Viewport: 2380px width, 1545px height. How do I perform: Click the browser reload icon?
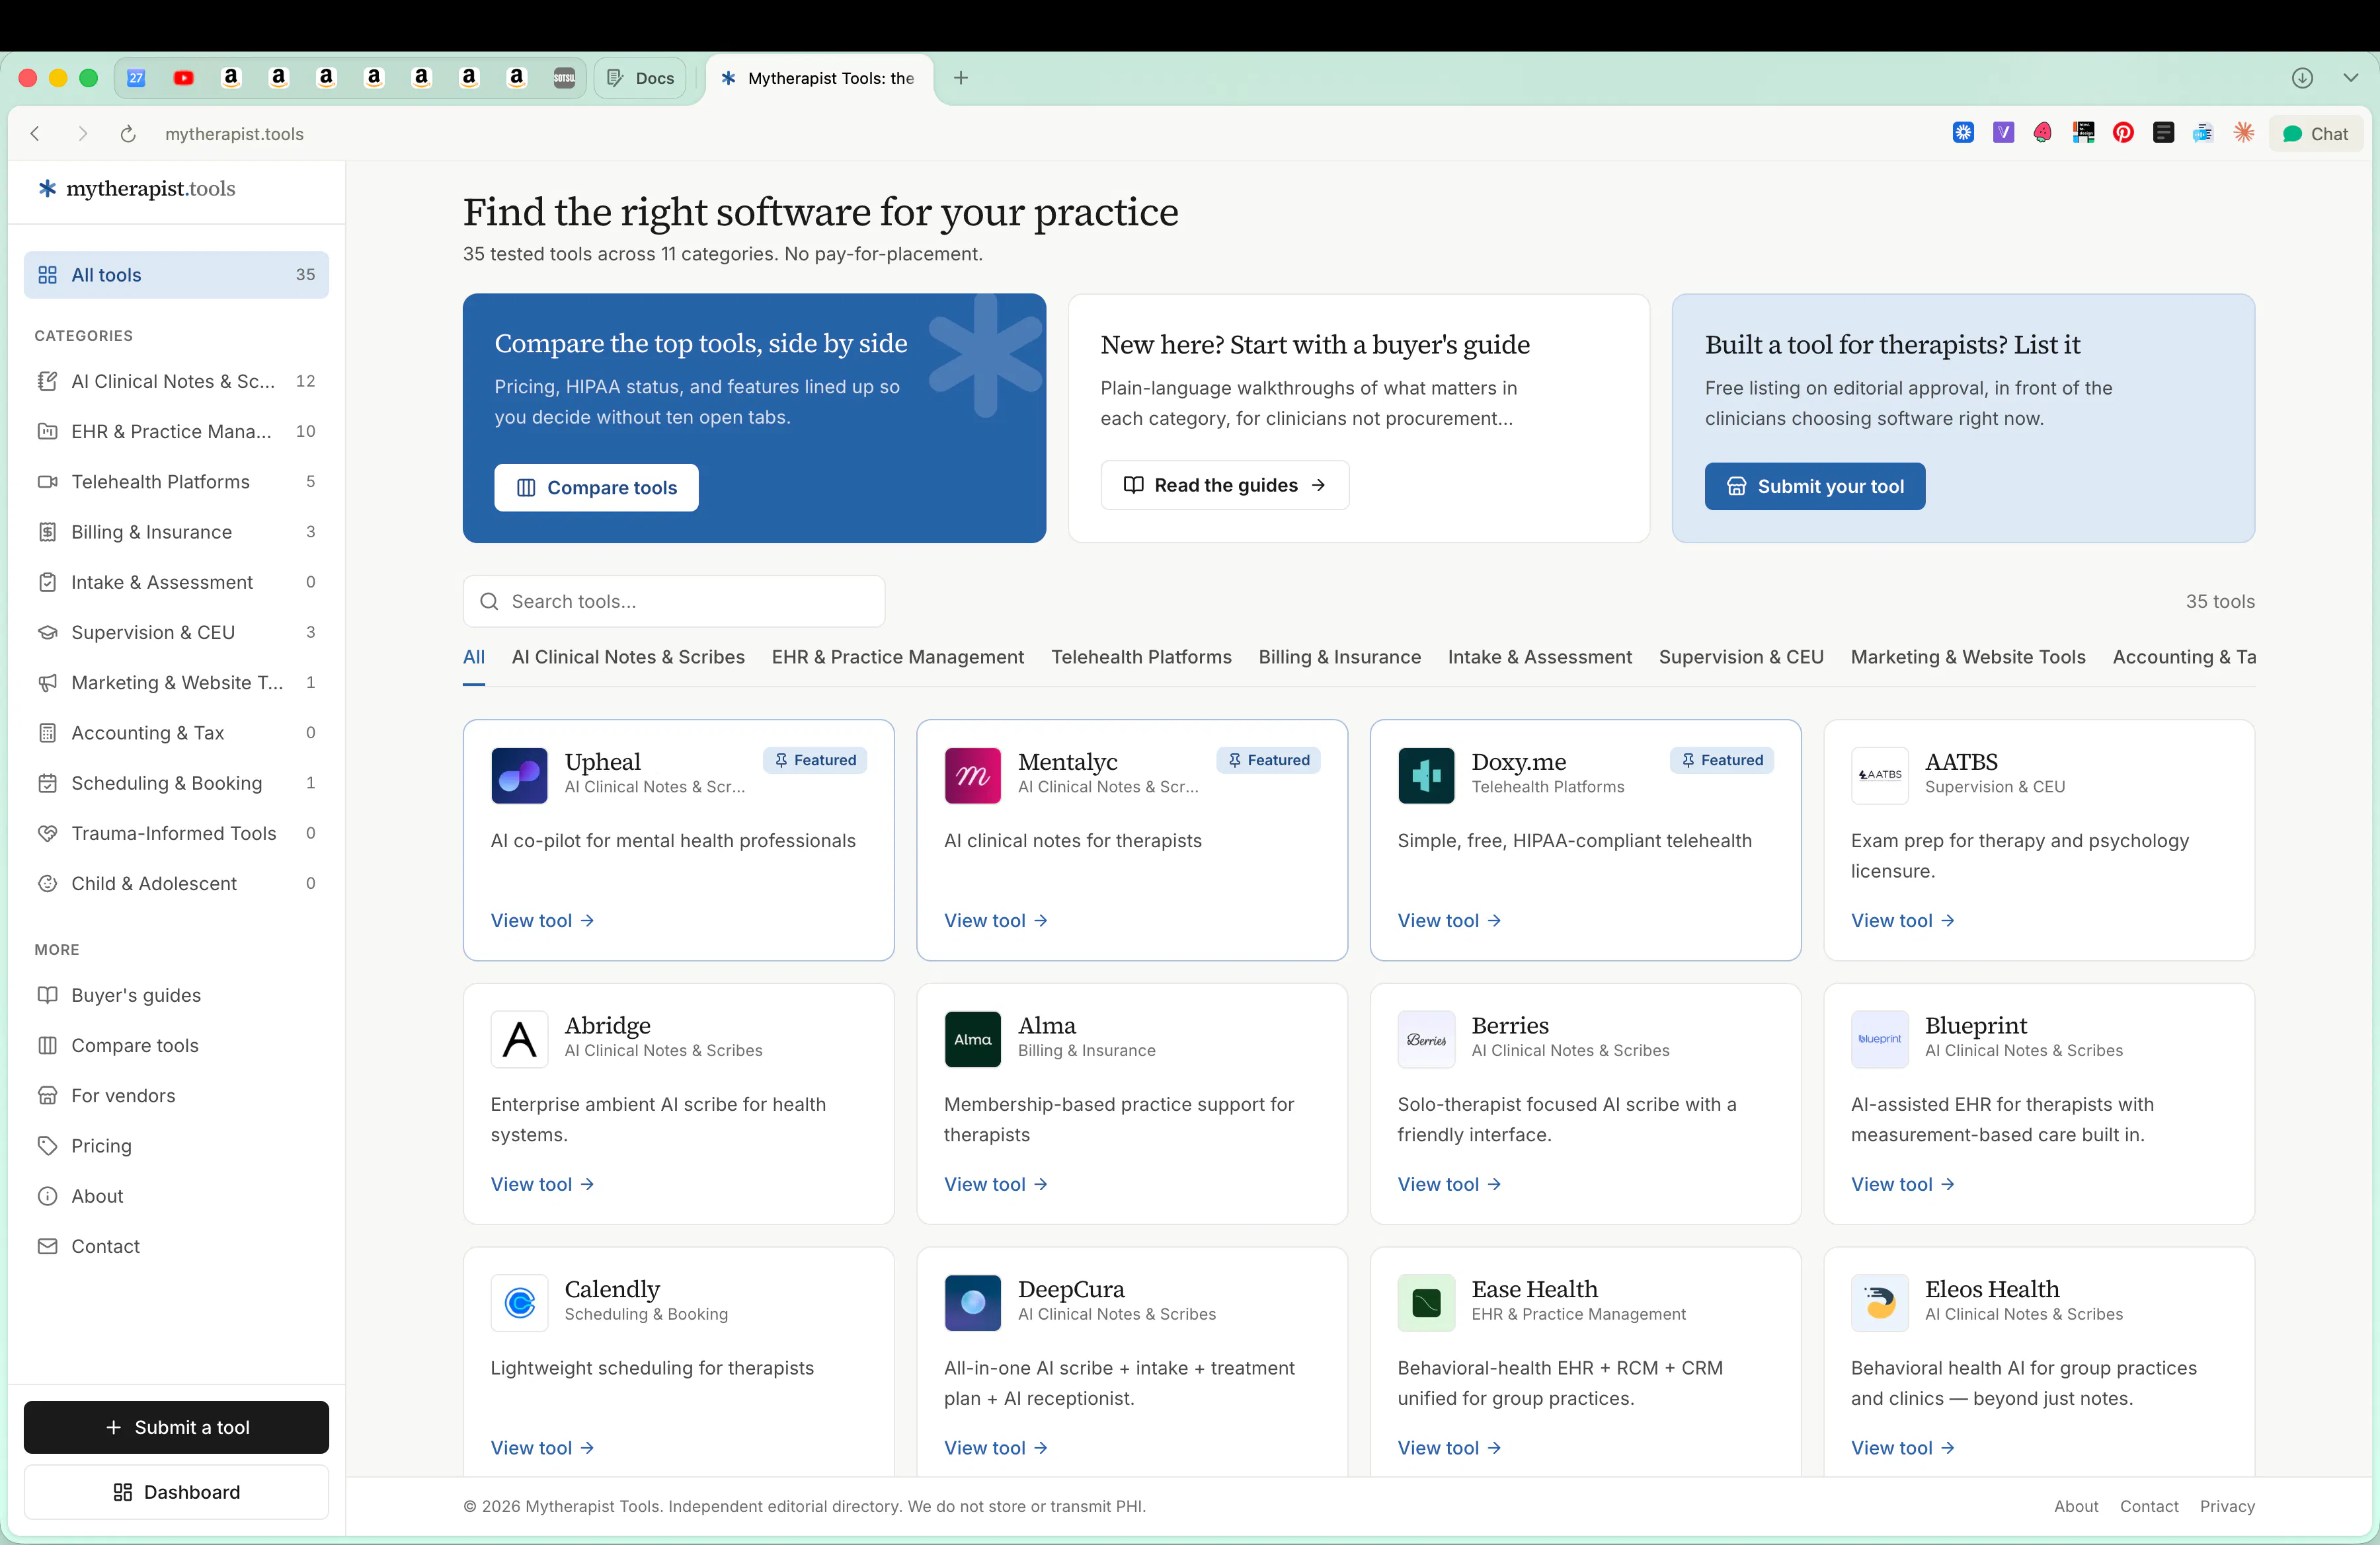click(x=128, y=134)
